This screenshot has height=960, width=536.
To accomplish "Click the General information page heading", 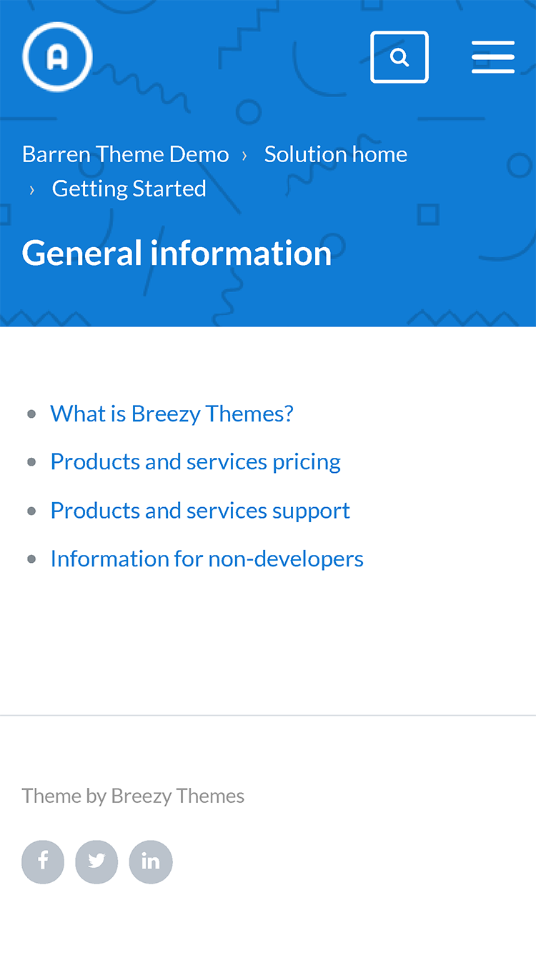I will [x=177, y=253].
